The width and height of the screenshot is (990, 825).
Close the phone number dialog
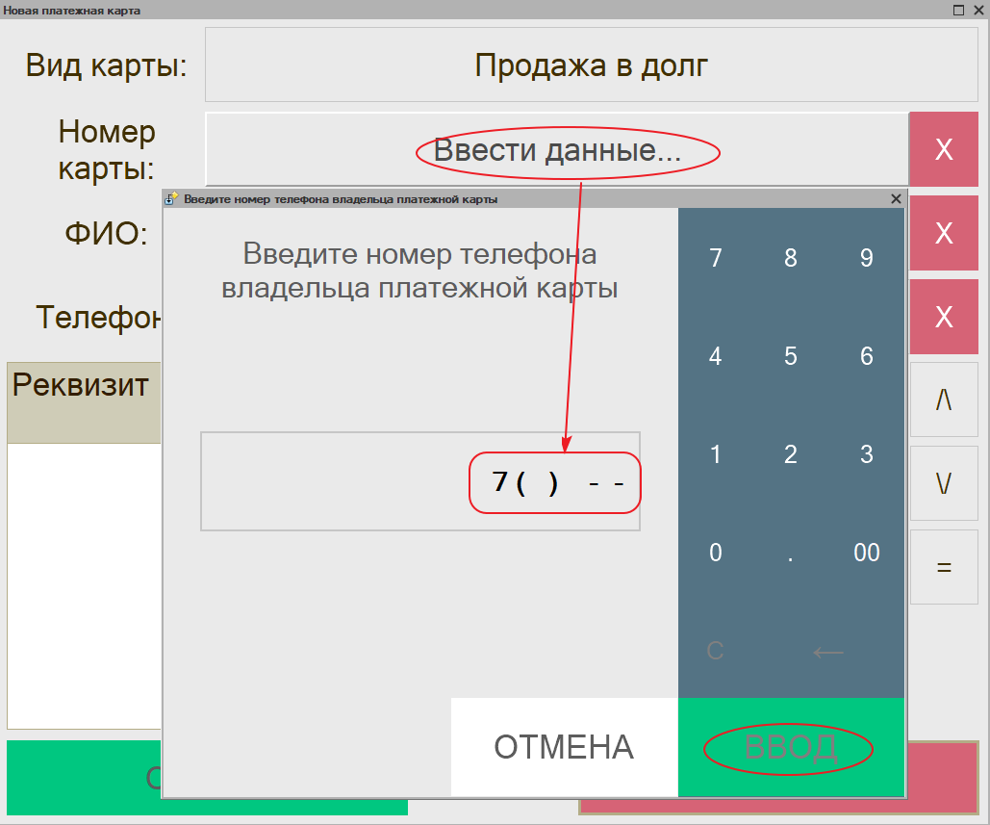click(896, 198)
